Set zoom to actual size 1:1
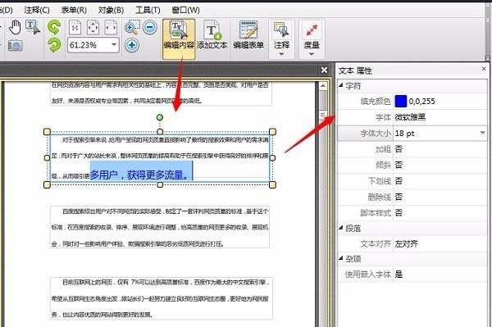 pos(75,28)
